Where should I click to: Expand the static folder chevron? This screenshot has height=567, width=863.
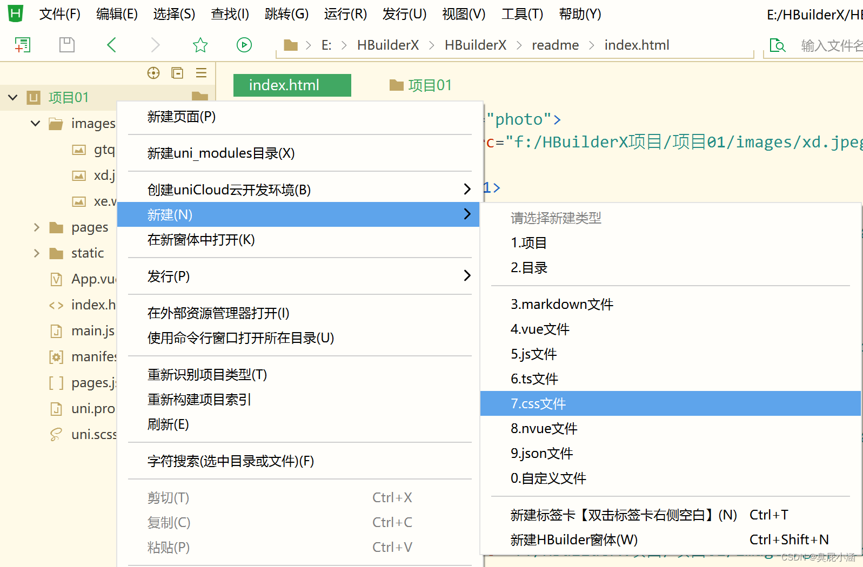[x=37, y=253]
